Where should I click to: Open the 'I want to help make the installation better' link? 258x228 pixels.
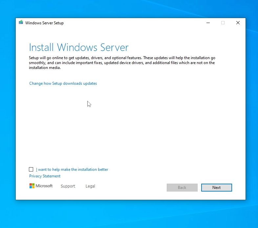tap(72, 170)
